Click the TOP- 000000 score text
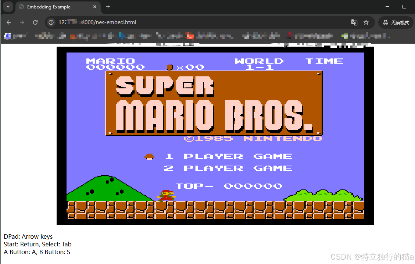 (x=229, y=186)
